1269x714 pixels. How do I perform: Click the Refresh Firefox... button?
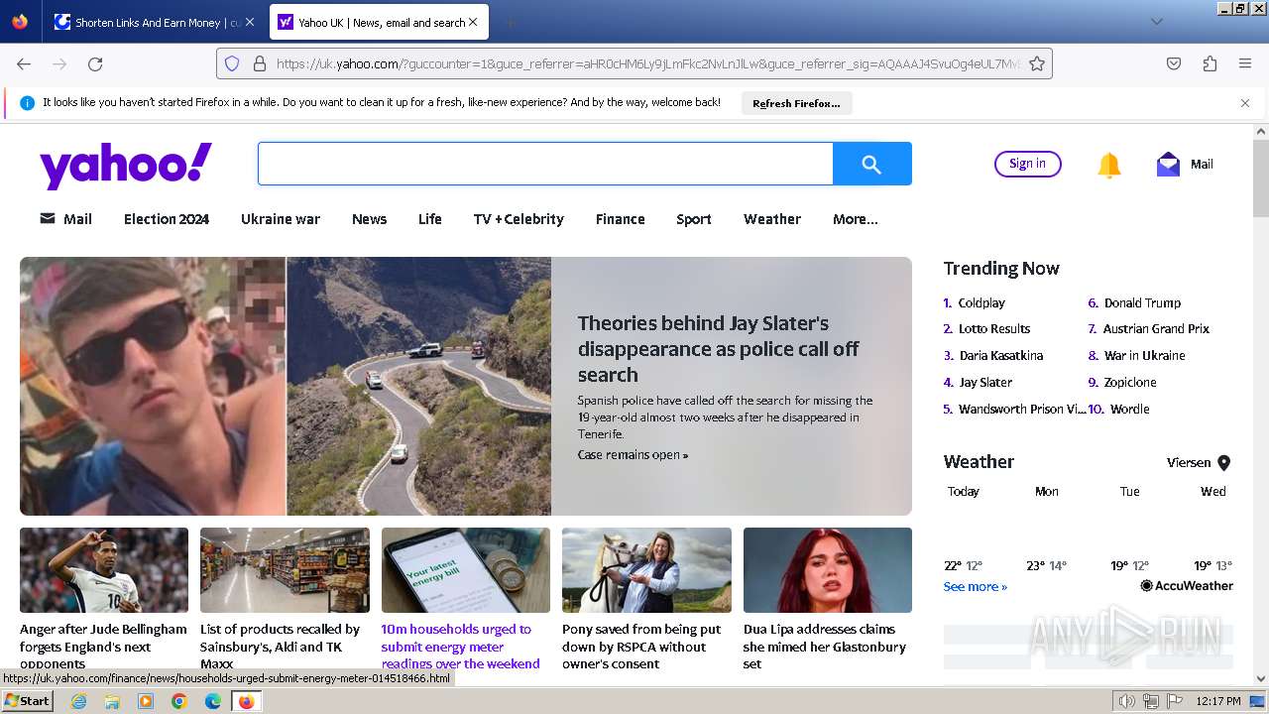coord(796,103)
